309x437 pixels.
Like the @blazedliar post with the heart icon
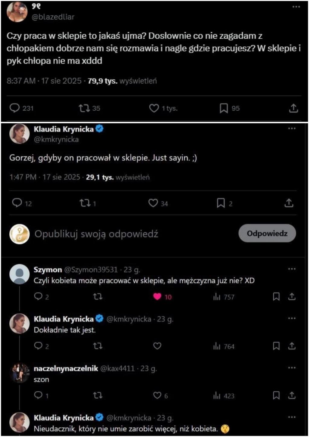pyautogui.click(x=154, y=108)
